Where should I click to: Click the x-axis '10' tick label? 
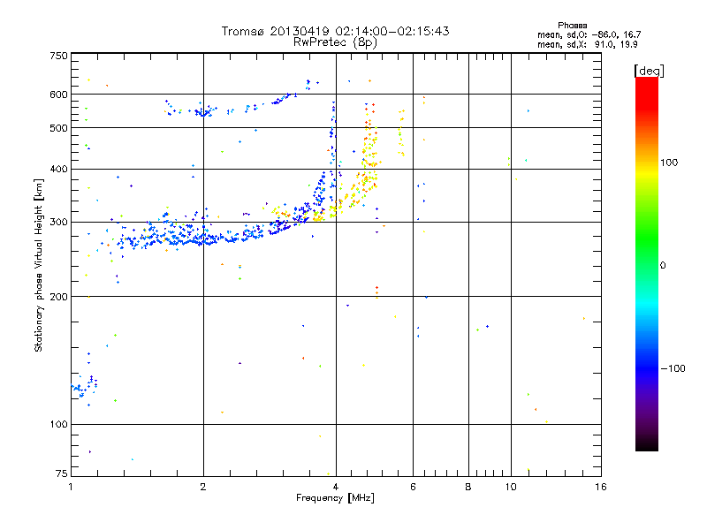click(x=511, y=487)
